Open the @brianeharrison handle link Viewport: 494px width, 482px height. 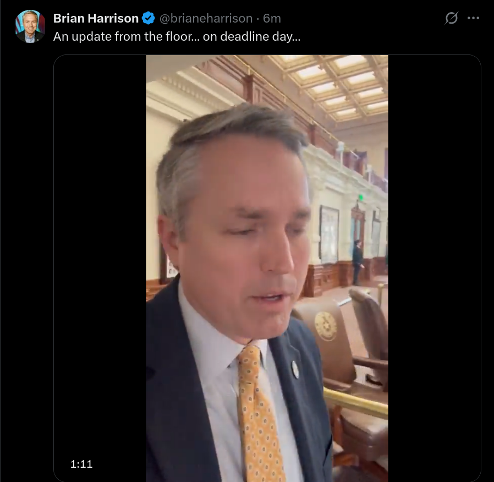tap(206, 18)
